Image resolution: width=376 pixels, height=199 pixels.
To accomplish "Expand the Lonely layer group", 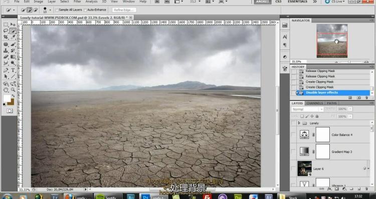I will tap(299, 123).
